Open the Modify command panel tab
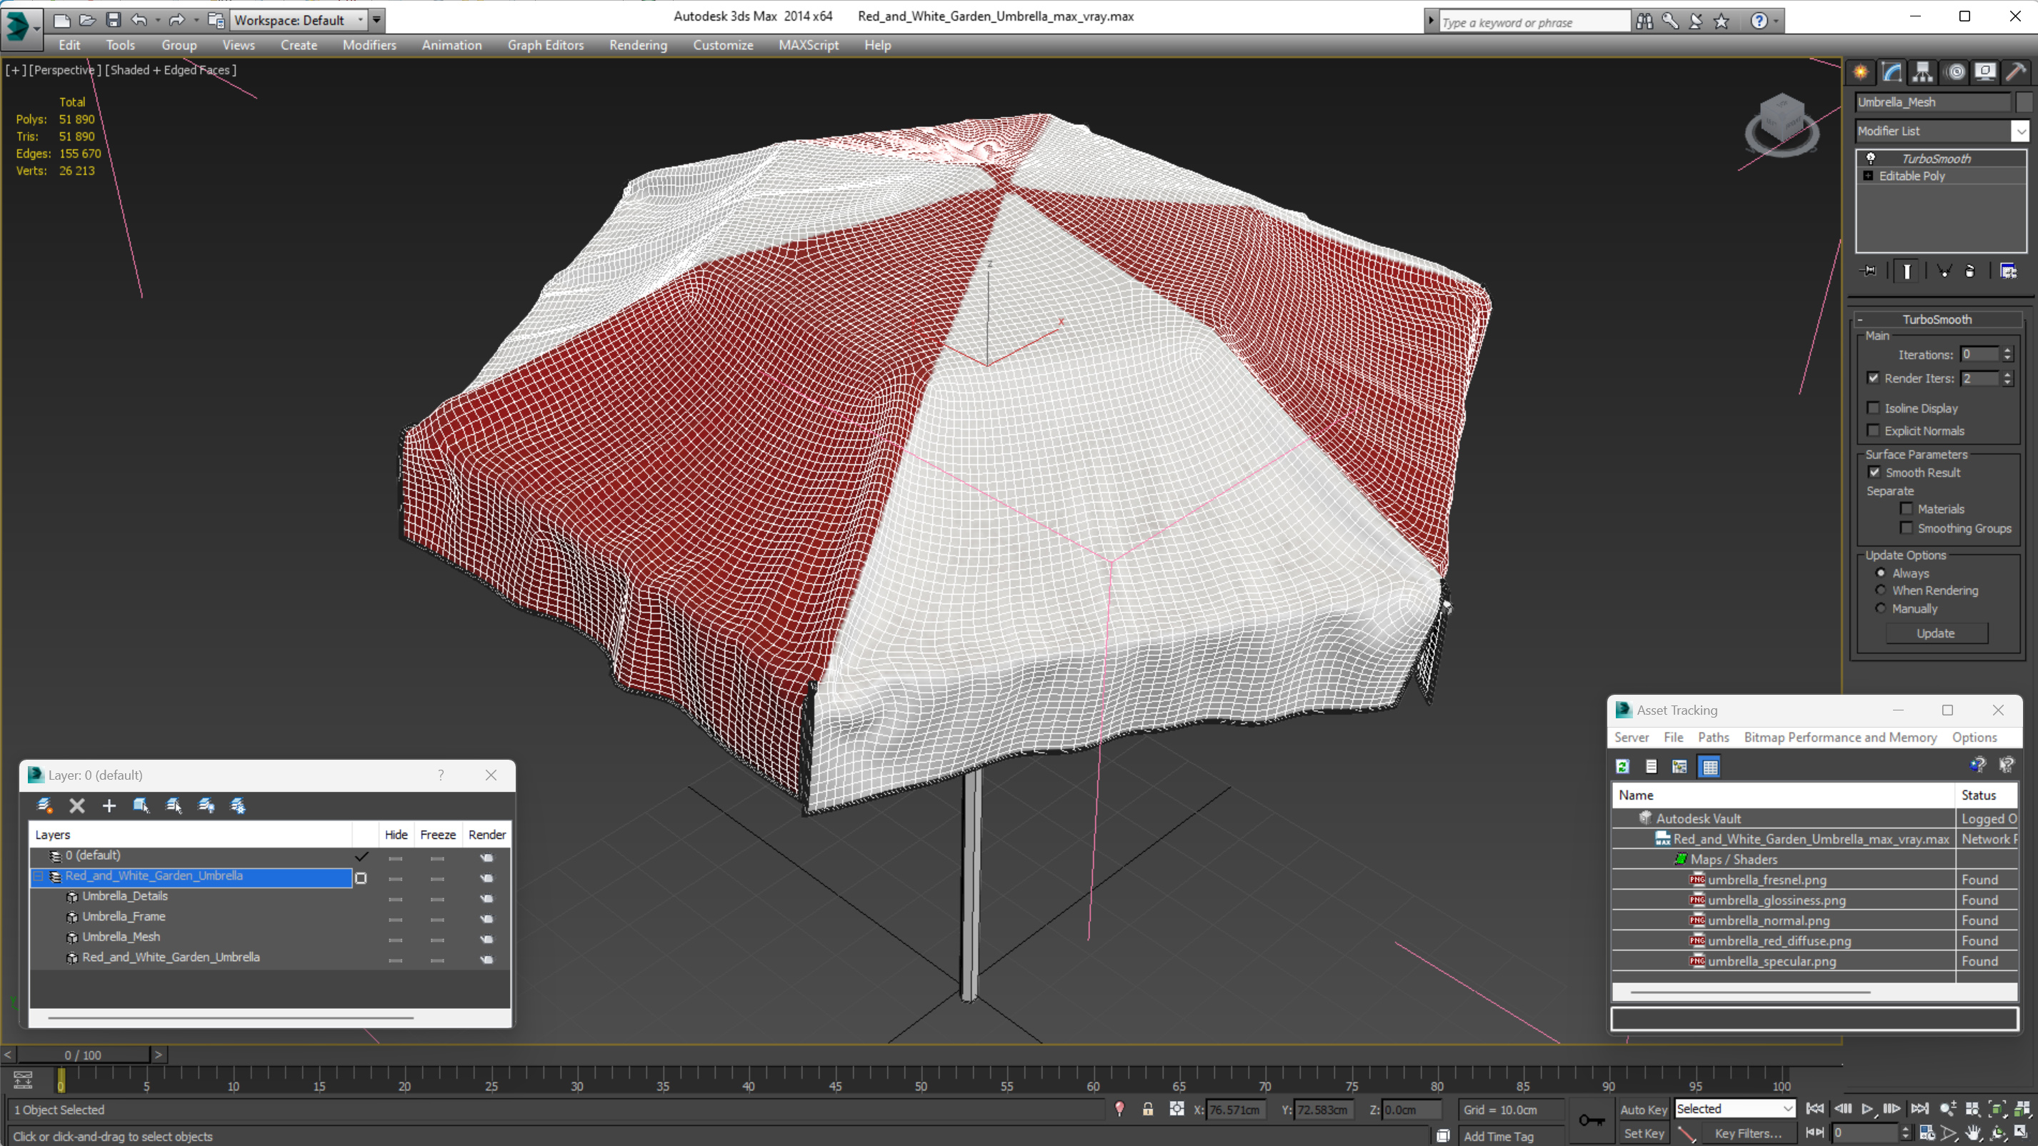The height and width of the screenshot is (1146, 2038). (x=1892, y=72)
